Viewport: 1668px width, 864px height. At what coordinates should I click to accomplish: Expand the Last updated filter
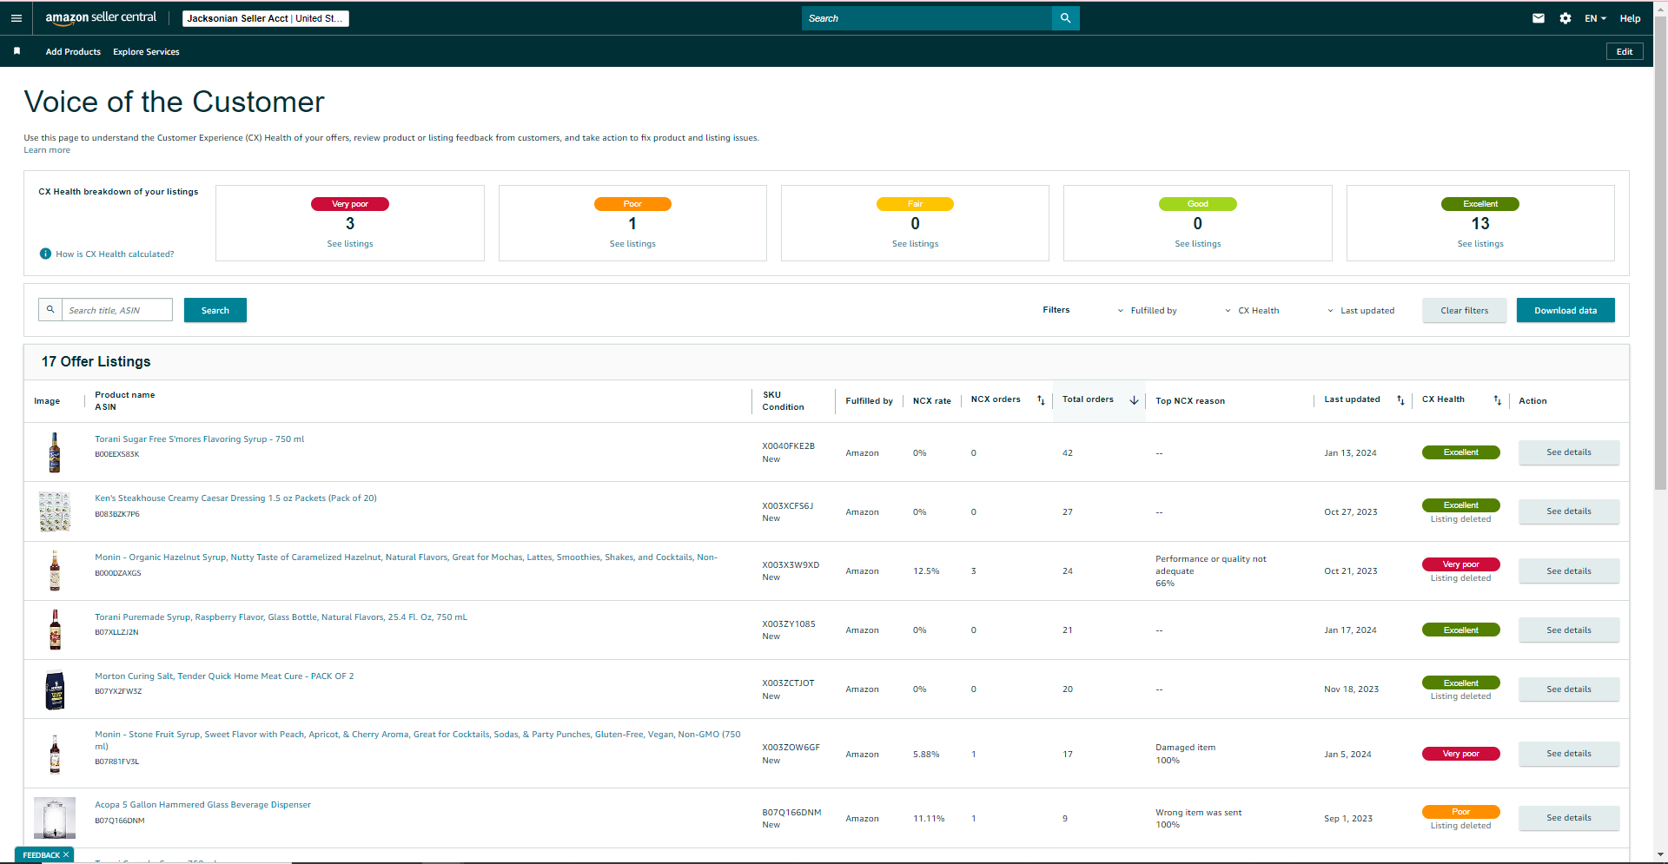pos(1360,311)
